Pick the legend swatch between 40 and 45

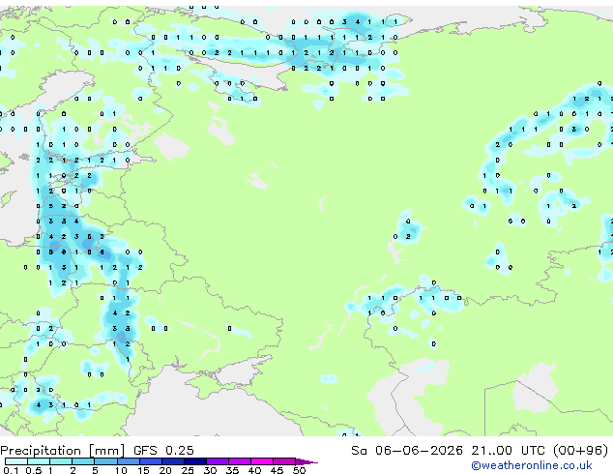tap(262, 461)
